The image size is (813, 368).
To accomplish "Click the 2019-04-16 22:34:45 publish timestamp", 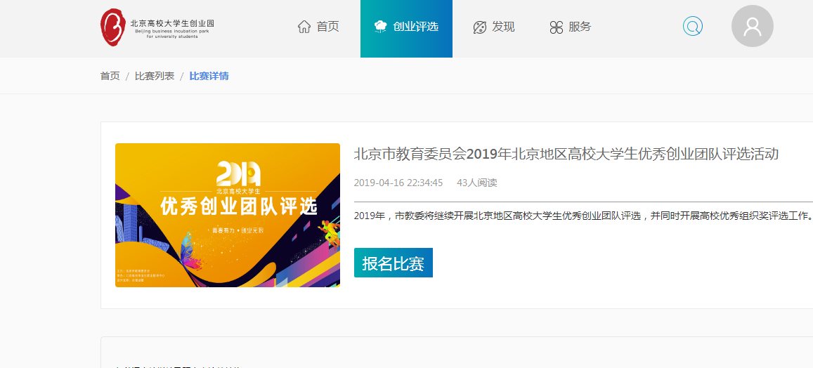I will [398, 183].
